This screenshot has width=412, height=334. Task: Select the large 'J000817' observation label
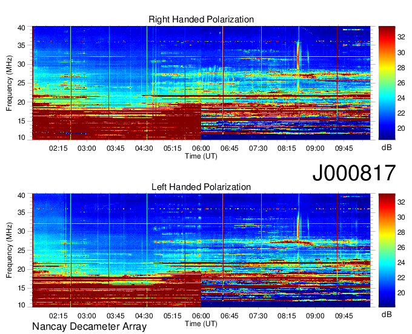click(x=354, y=173)
